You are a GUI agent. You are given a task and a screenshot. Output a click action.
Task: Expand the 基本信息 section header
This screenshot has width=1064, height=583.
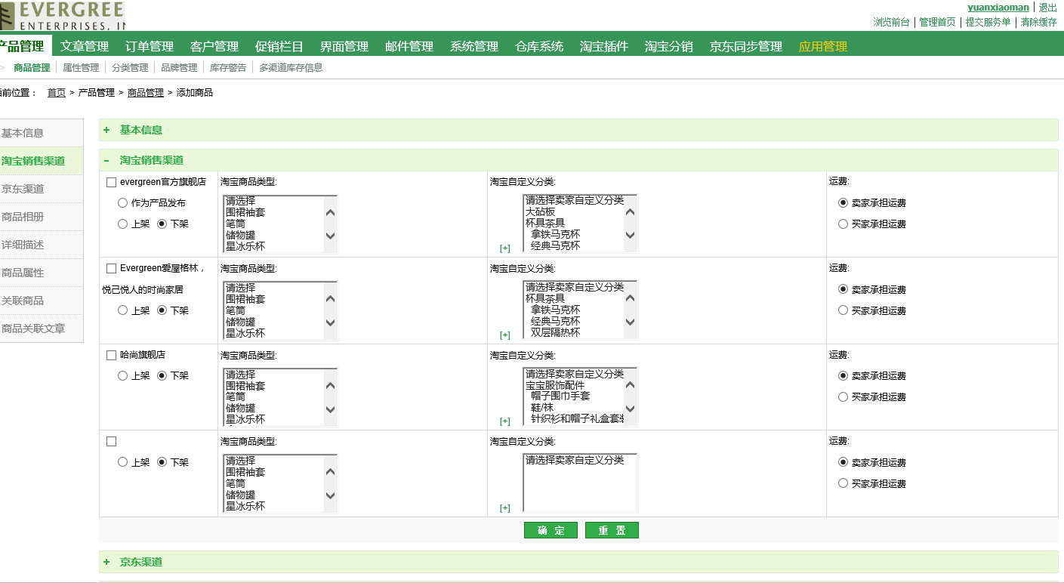click(578, 130)
